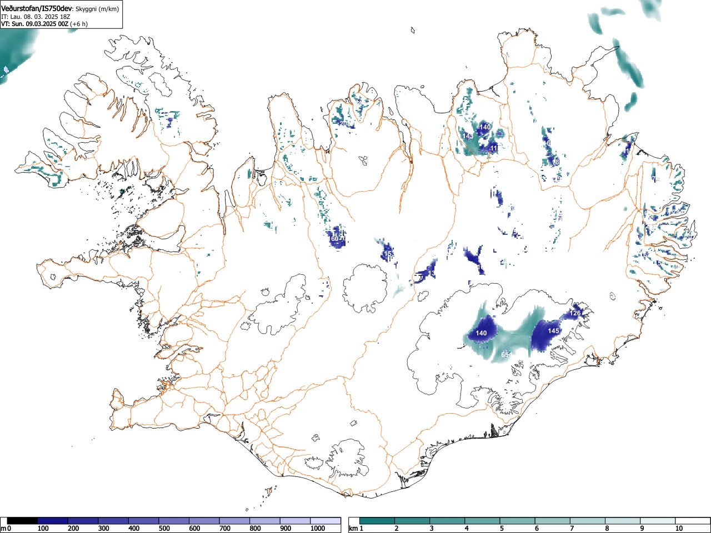Click the '160' visibility value label
The height and width of the screenshot is (533, 711).
[334, 239]
